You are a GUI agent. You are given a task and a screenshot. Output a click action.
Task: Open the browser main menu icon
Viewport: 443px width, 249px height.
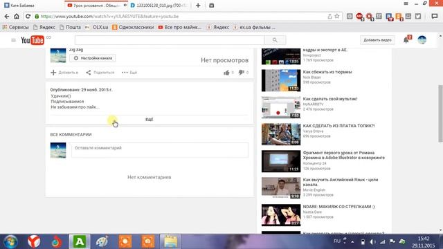point(406,3)
